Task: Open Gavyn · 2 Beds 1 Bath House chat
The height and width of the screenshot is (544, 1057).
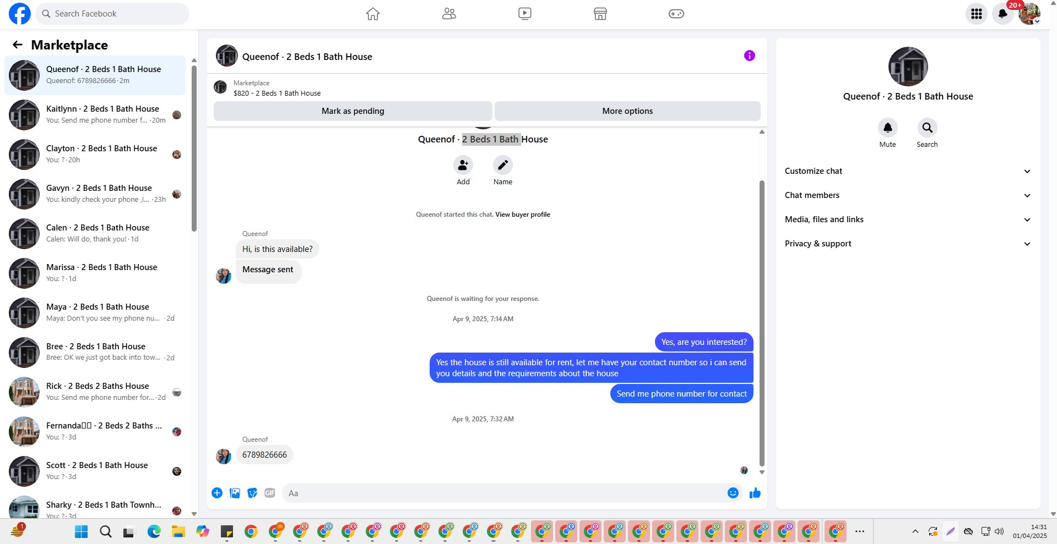Action: click(x=95, y=194)
